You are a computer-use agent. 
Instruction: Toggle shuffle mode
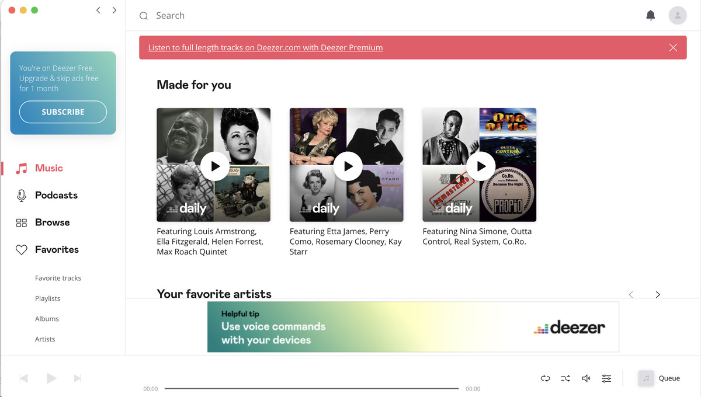click(566, 378)
